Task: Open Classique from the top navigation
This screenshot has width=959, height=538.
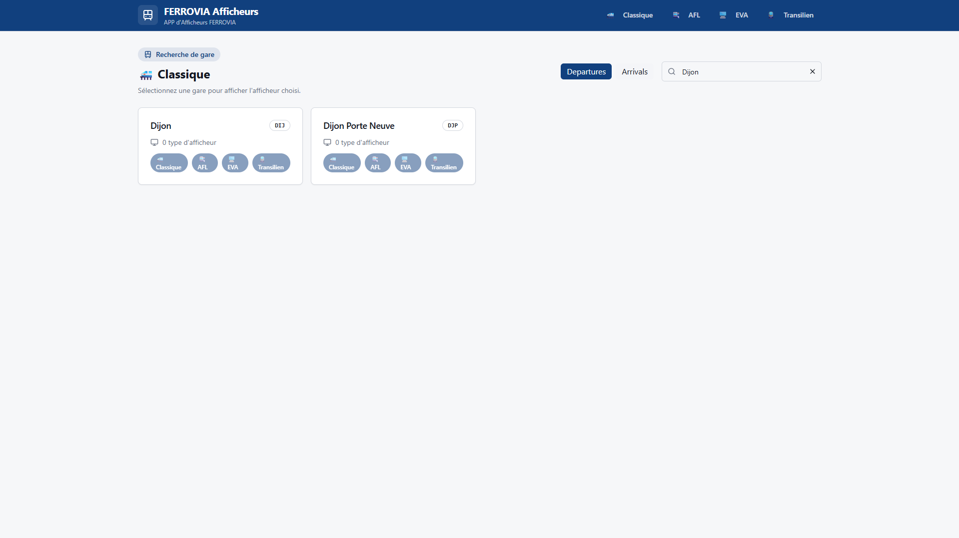Action: [x=630, y=15]
